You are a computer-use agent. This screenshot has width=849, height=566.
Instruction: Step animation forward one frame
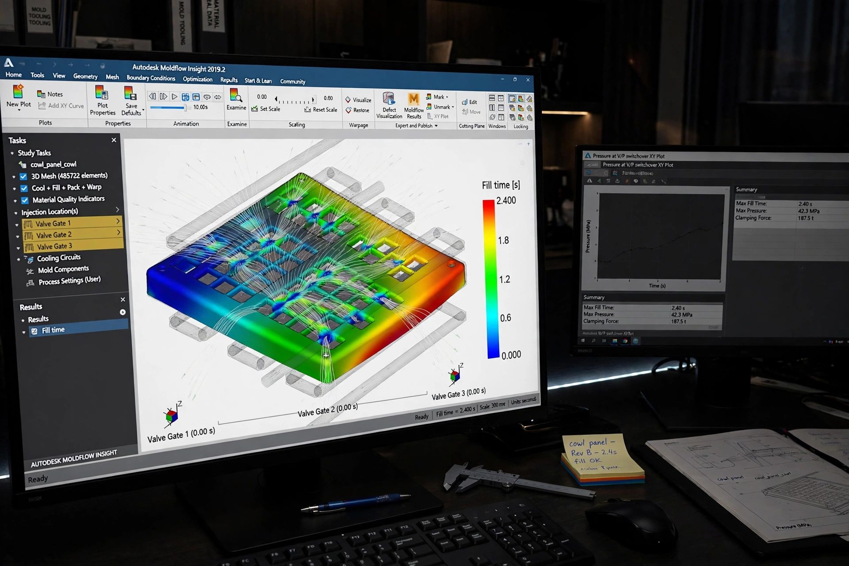tap(164, 96)
